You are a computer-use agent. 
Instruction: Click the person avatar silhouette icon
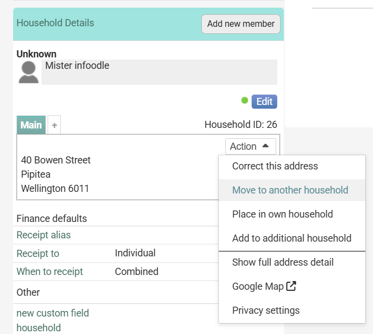tap(28, 72)
